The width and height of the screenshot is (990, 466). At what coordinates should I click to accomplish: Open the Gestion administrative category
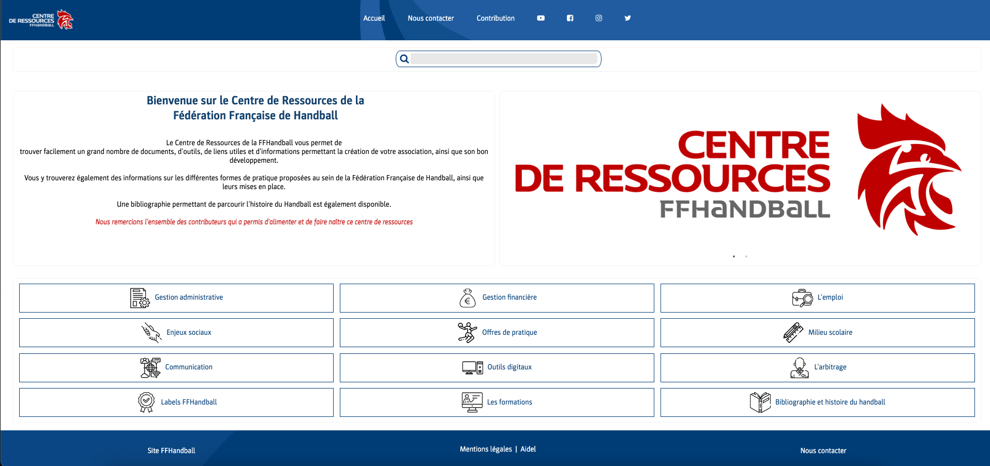176,298
